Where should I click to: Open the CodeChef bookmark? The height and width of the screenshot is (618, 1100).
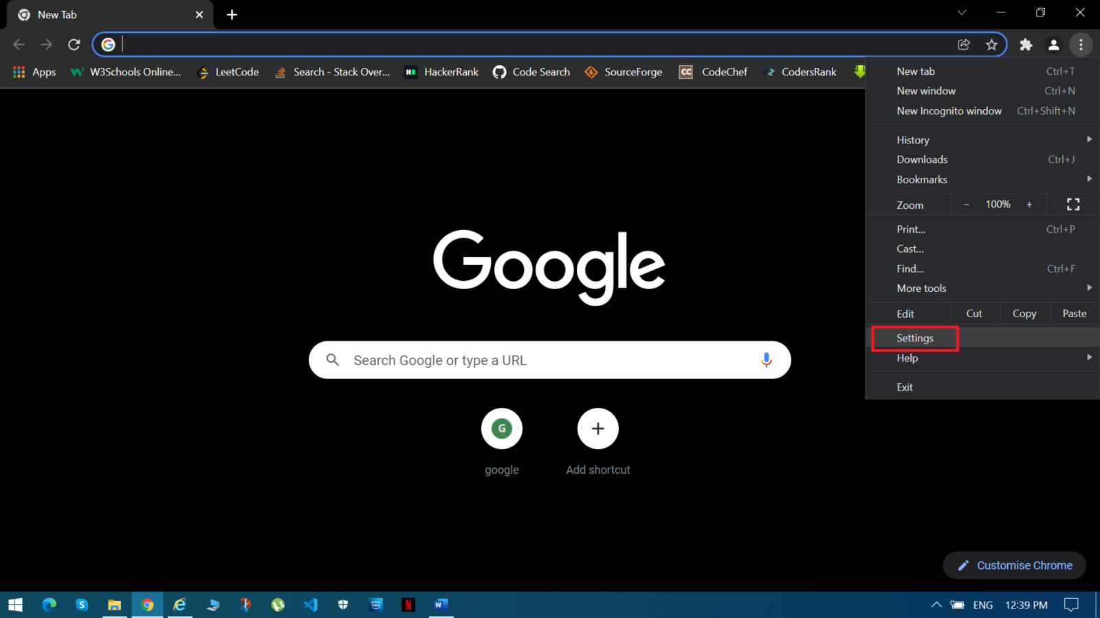click(723, 71)
